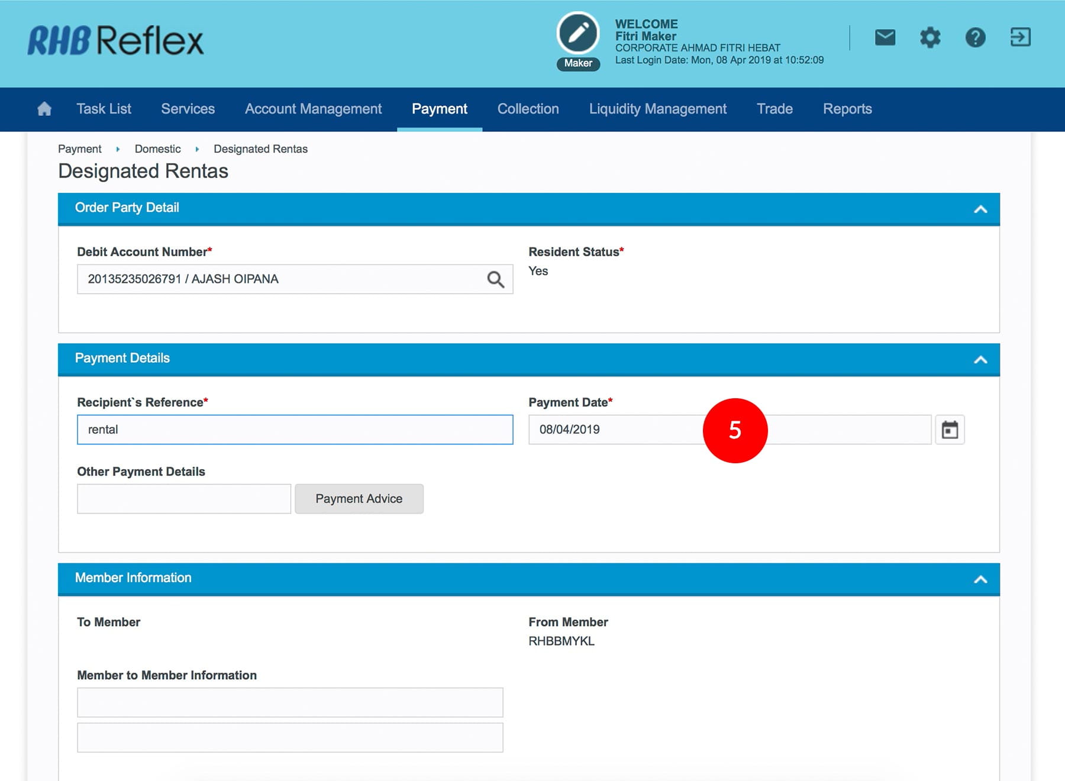Open settings via the gear icon
This screenshot has width=1065, height=781.
pos(930,38)
